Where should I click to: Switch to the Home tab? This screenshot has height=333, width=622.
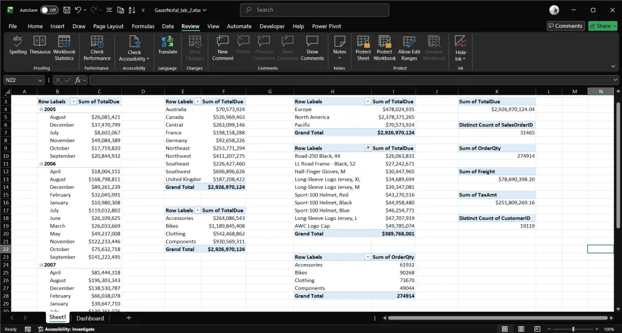pyautogui.click(x=35, y=26)
